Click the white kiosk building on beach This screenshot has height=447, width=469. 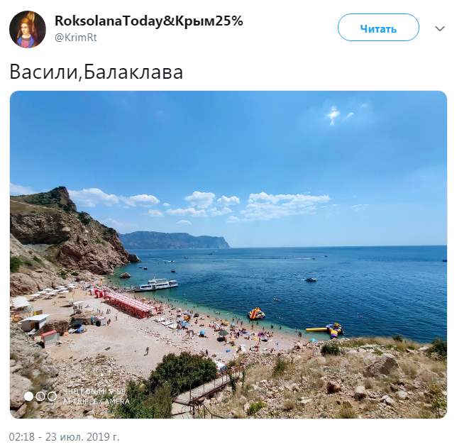(33, 322)
